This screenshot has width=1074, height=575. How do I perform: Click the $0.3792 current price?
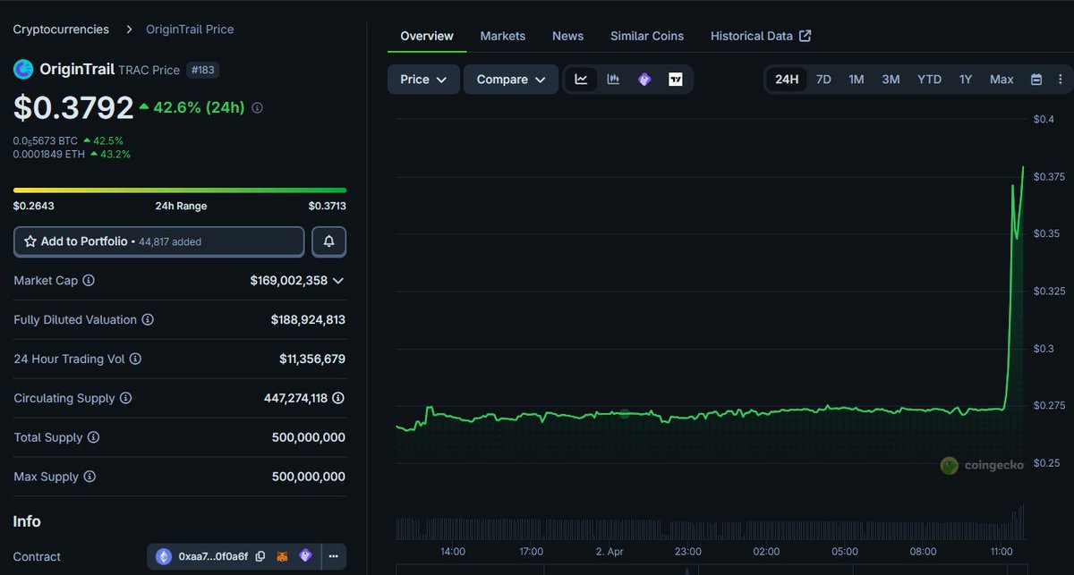[73, 108]
